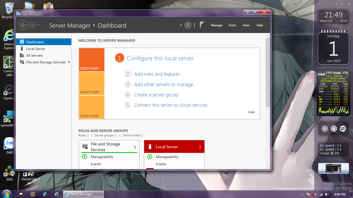
Task: Click the switch-arrows button on the sidebar gadget
Action: 343,128
